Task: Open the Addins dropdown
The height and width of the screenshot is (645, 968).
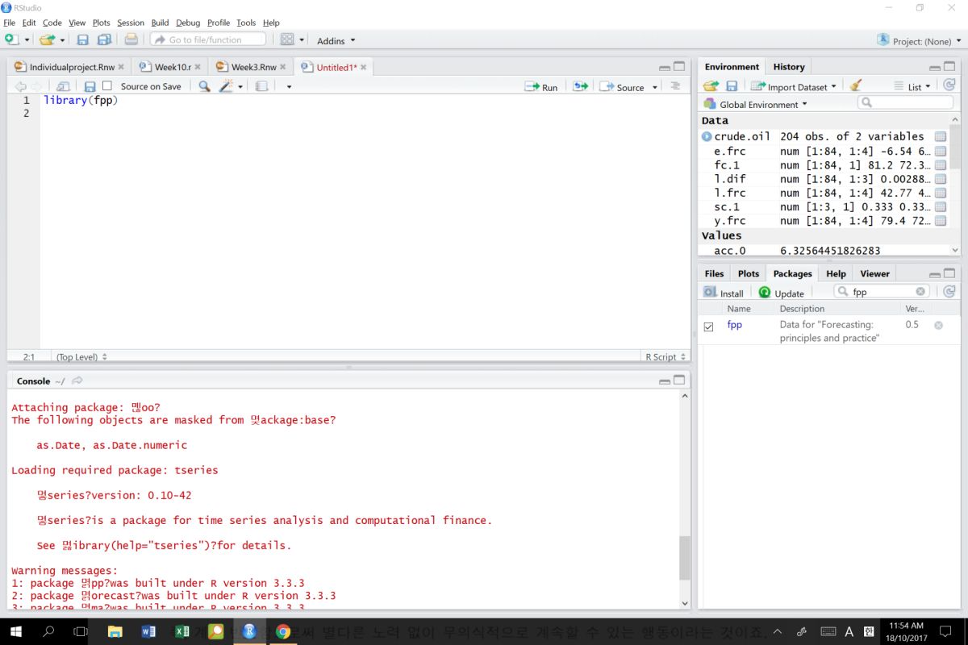Action: click(x=336, y=40)
